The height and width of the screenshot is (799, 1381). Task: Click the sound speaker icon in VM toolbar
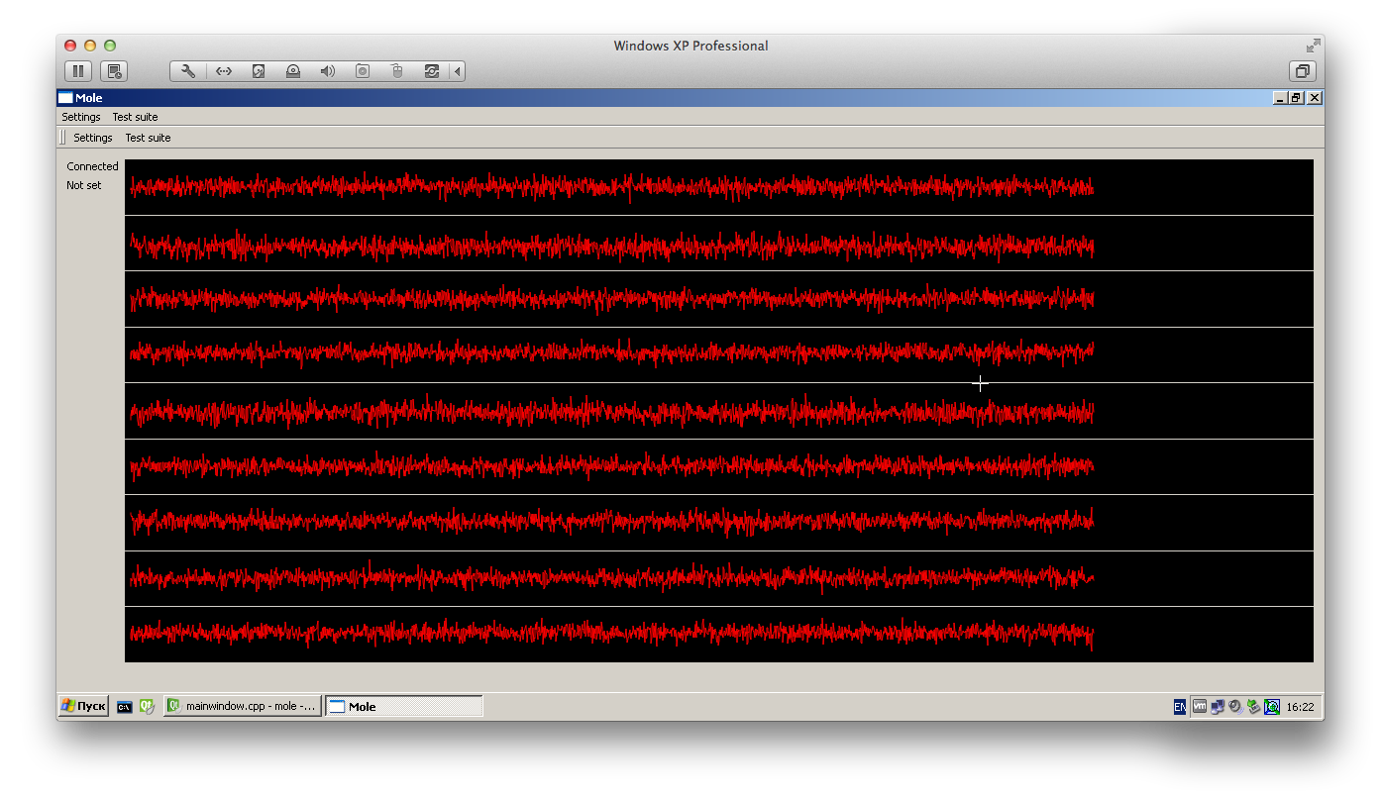click(328, 71)
